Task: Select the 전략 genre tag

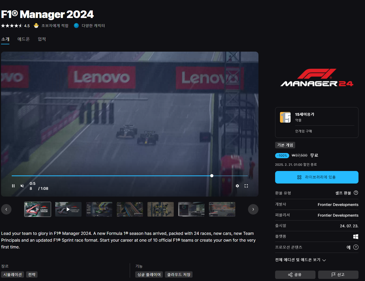Action: point(32,274)
